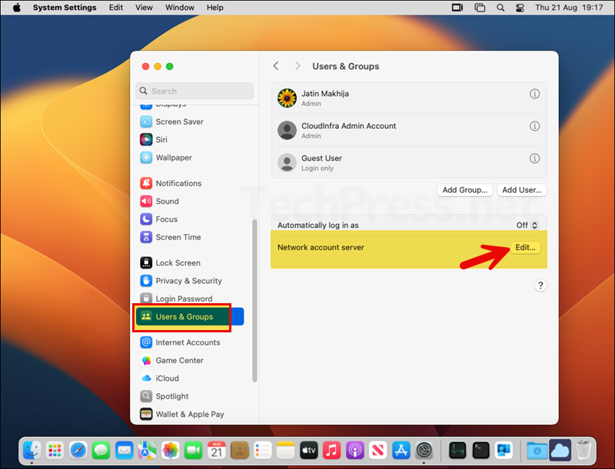Open Game Center settings
This screenshot has width=615, height=469.
coord(171,361)
